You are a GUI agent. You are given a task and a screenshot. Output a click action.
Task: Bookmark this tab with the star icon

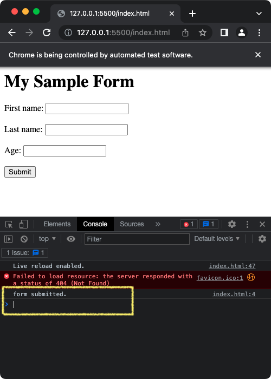(203, 32)
